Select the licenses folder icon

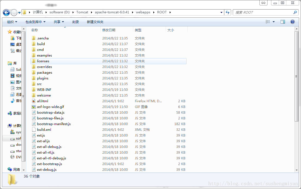tap(34, 61)
